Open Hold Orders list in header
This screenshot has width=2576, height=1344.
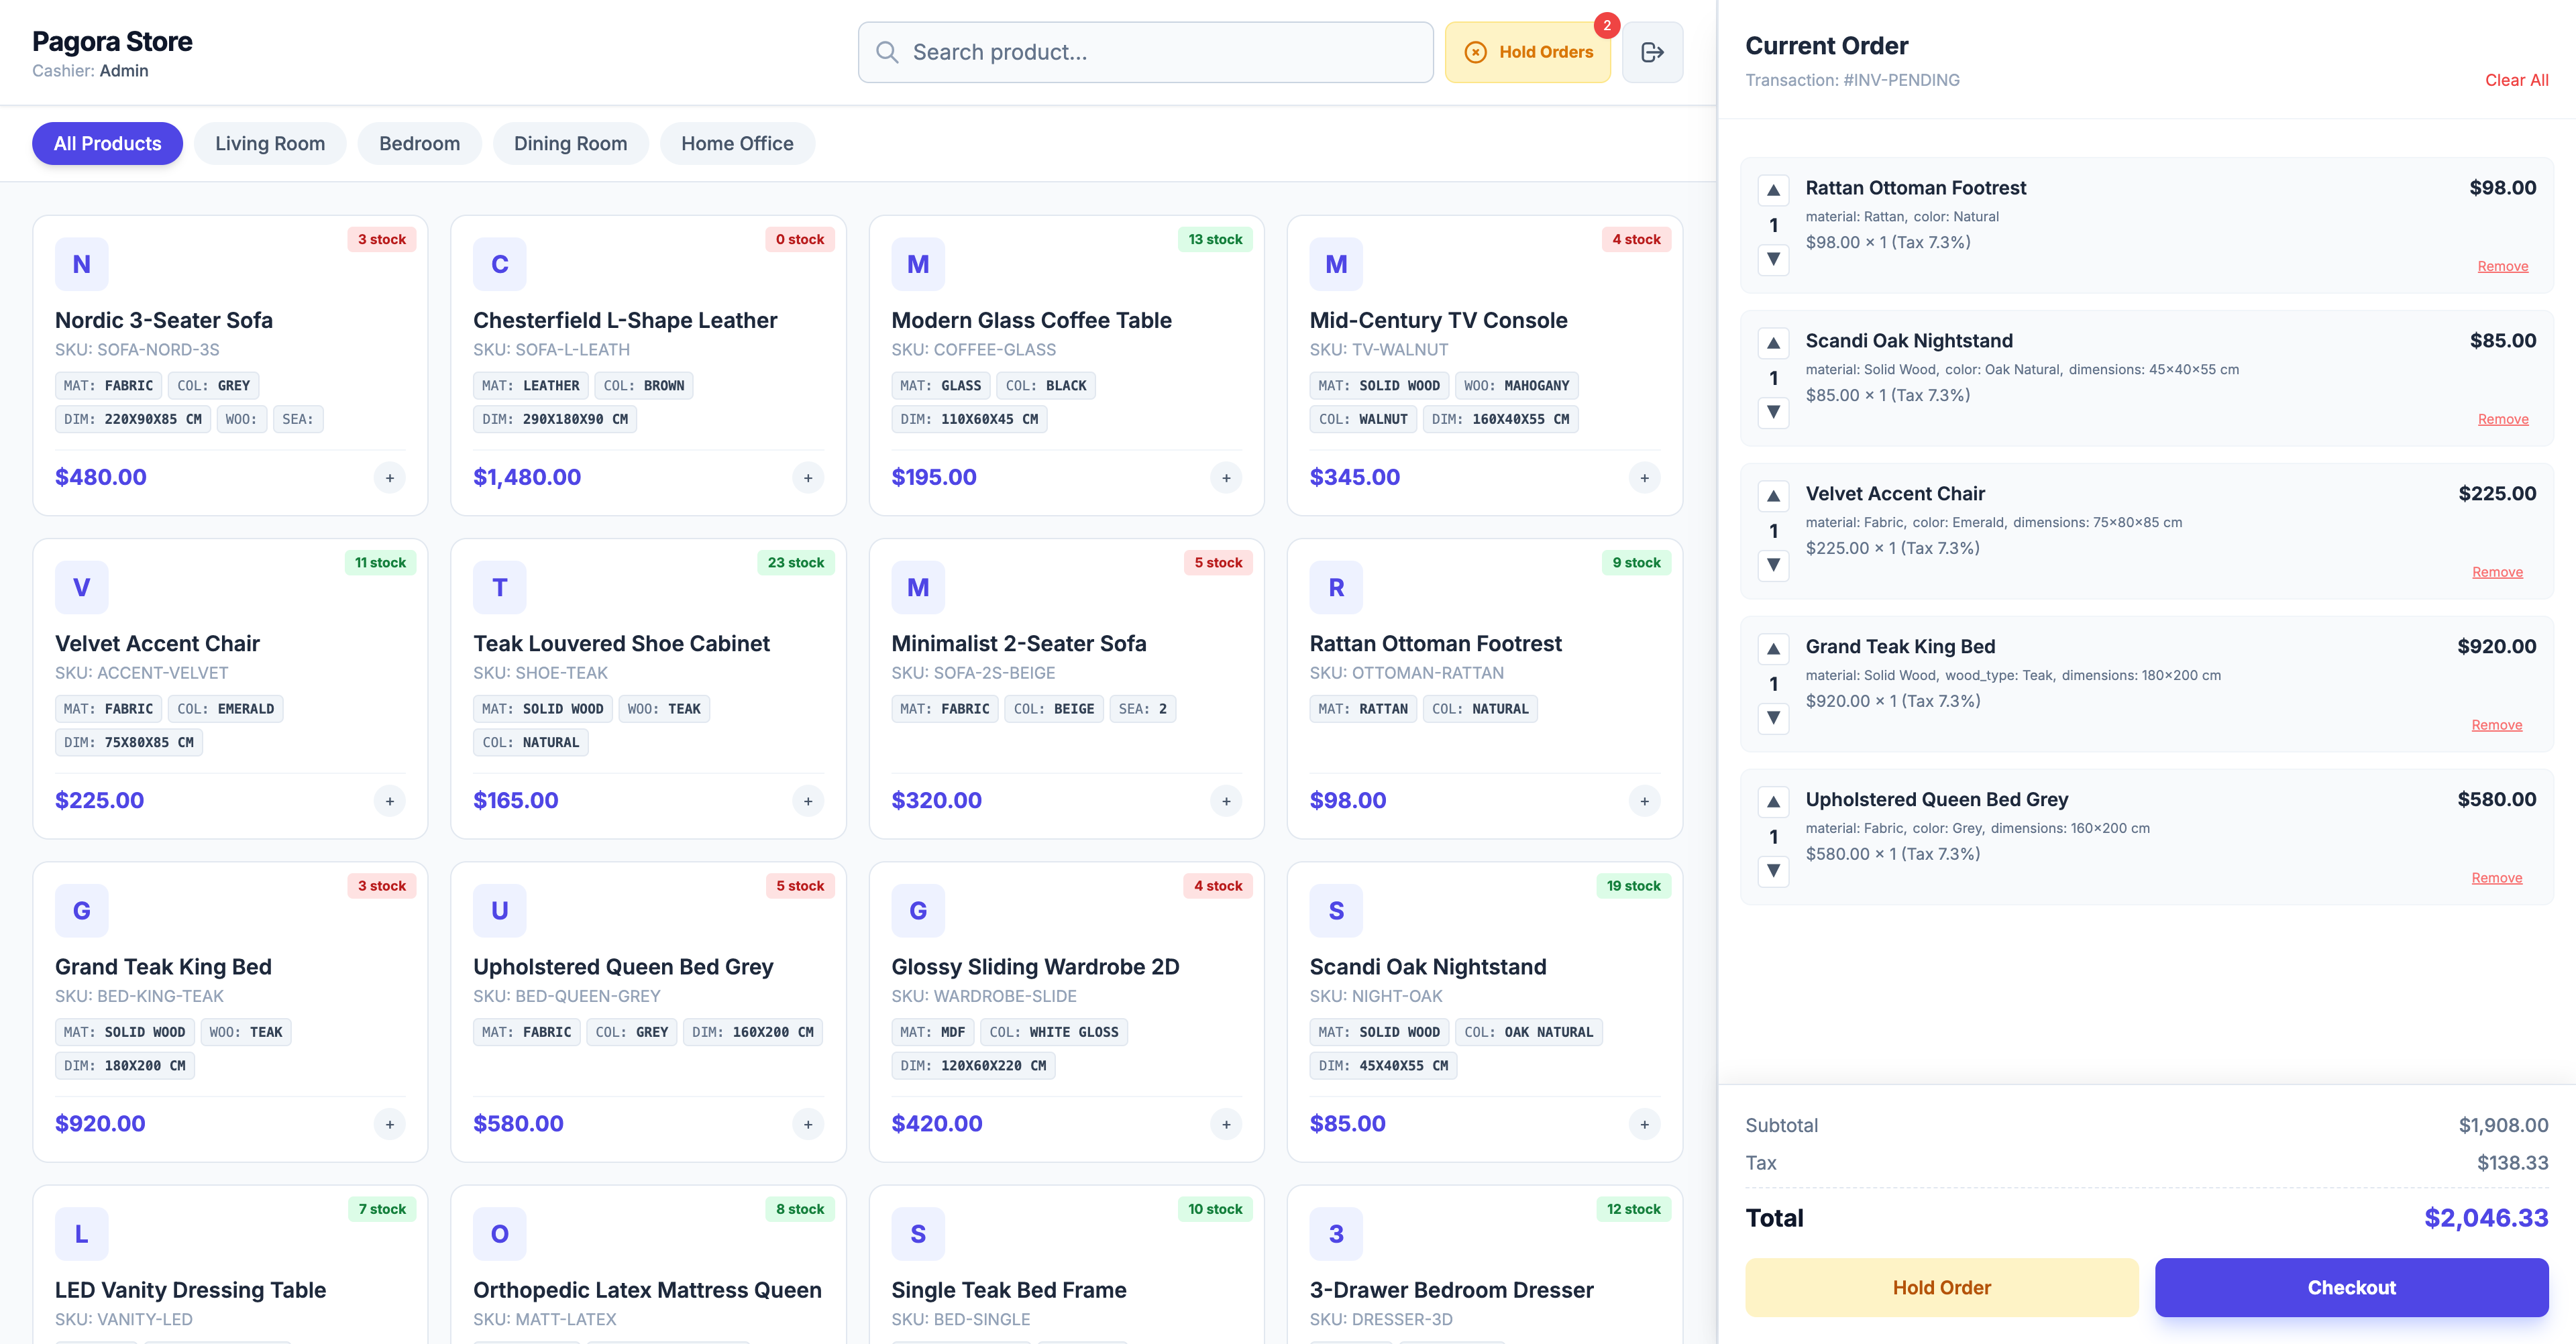click(x=1528, y=52)
